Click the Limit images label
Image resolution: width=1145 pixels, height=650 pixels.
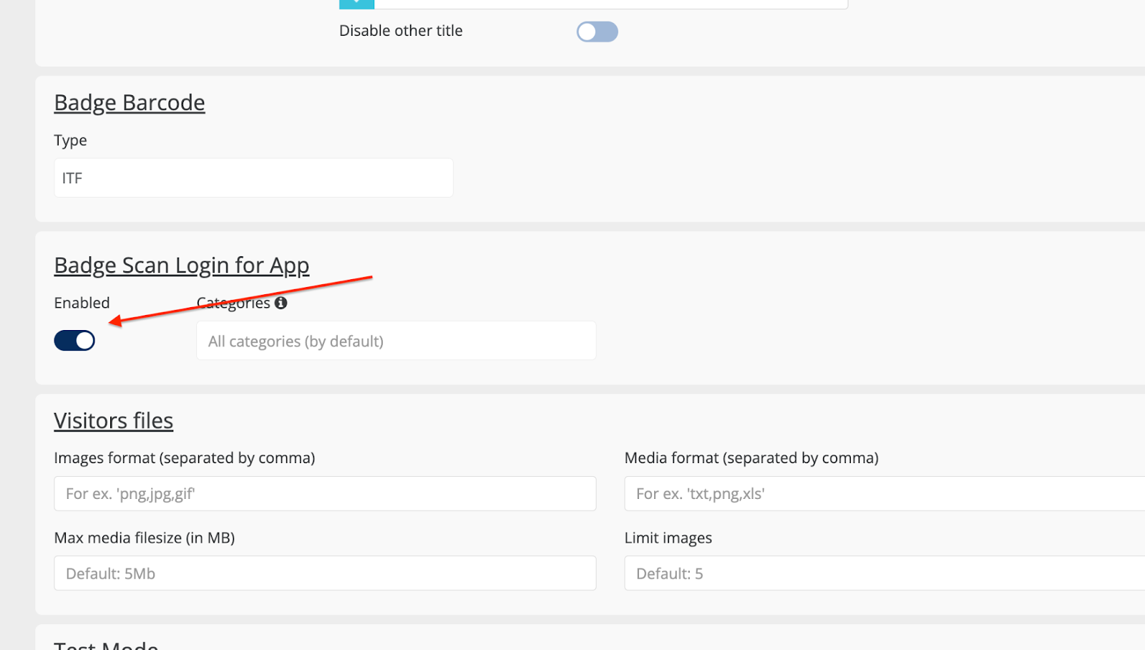(668, 538)
